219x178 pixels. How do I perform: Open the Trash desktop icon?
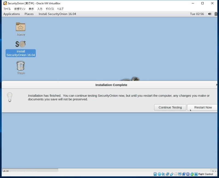(21, 66)
